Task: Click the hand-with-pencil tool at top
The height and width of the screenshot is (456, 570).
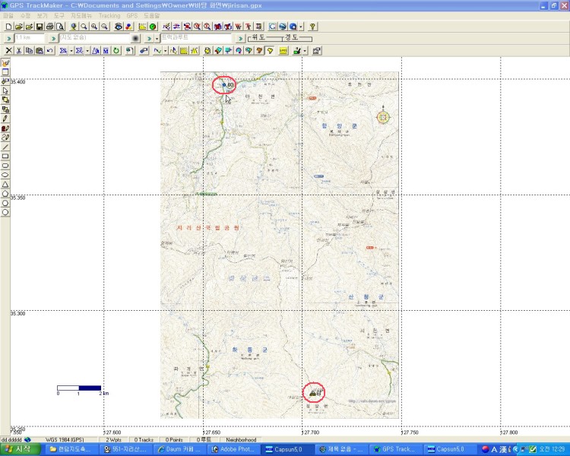Action: point(5,62)
